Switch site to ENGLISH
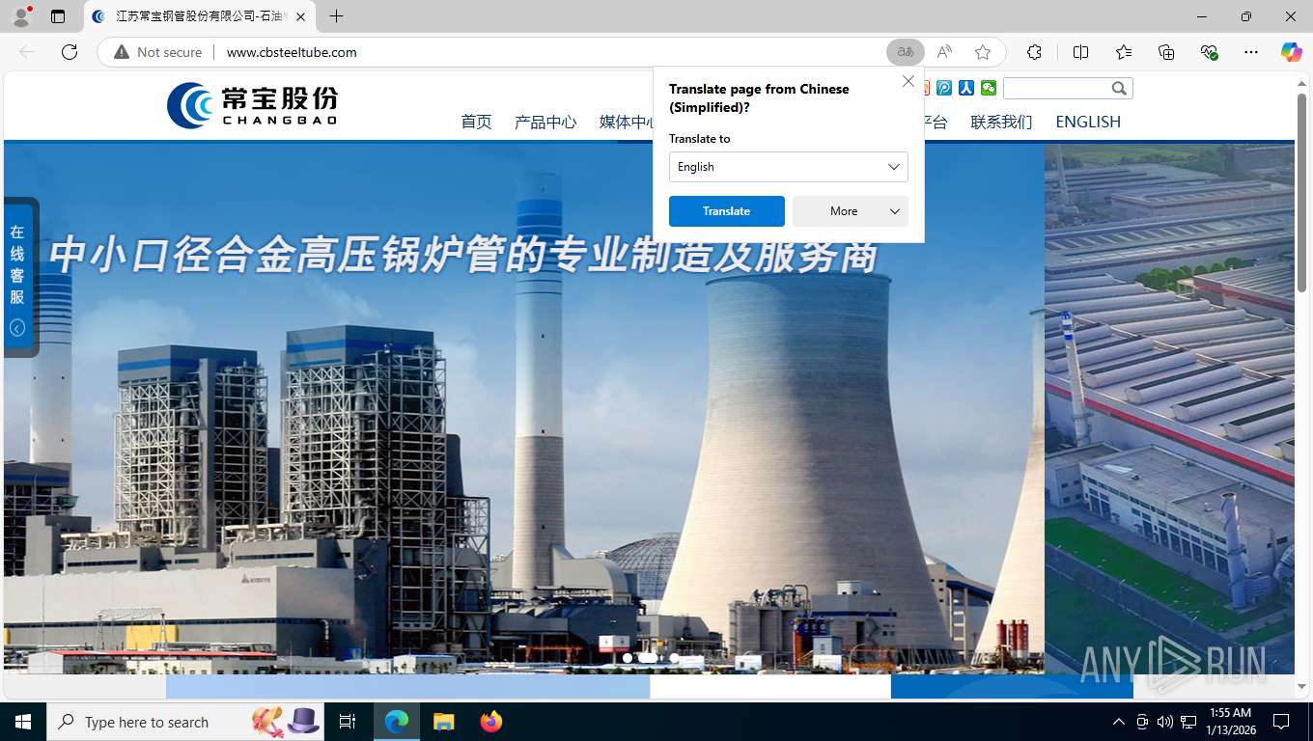This screenshot has width=1313, height=741. coord(1088,122)
